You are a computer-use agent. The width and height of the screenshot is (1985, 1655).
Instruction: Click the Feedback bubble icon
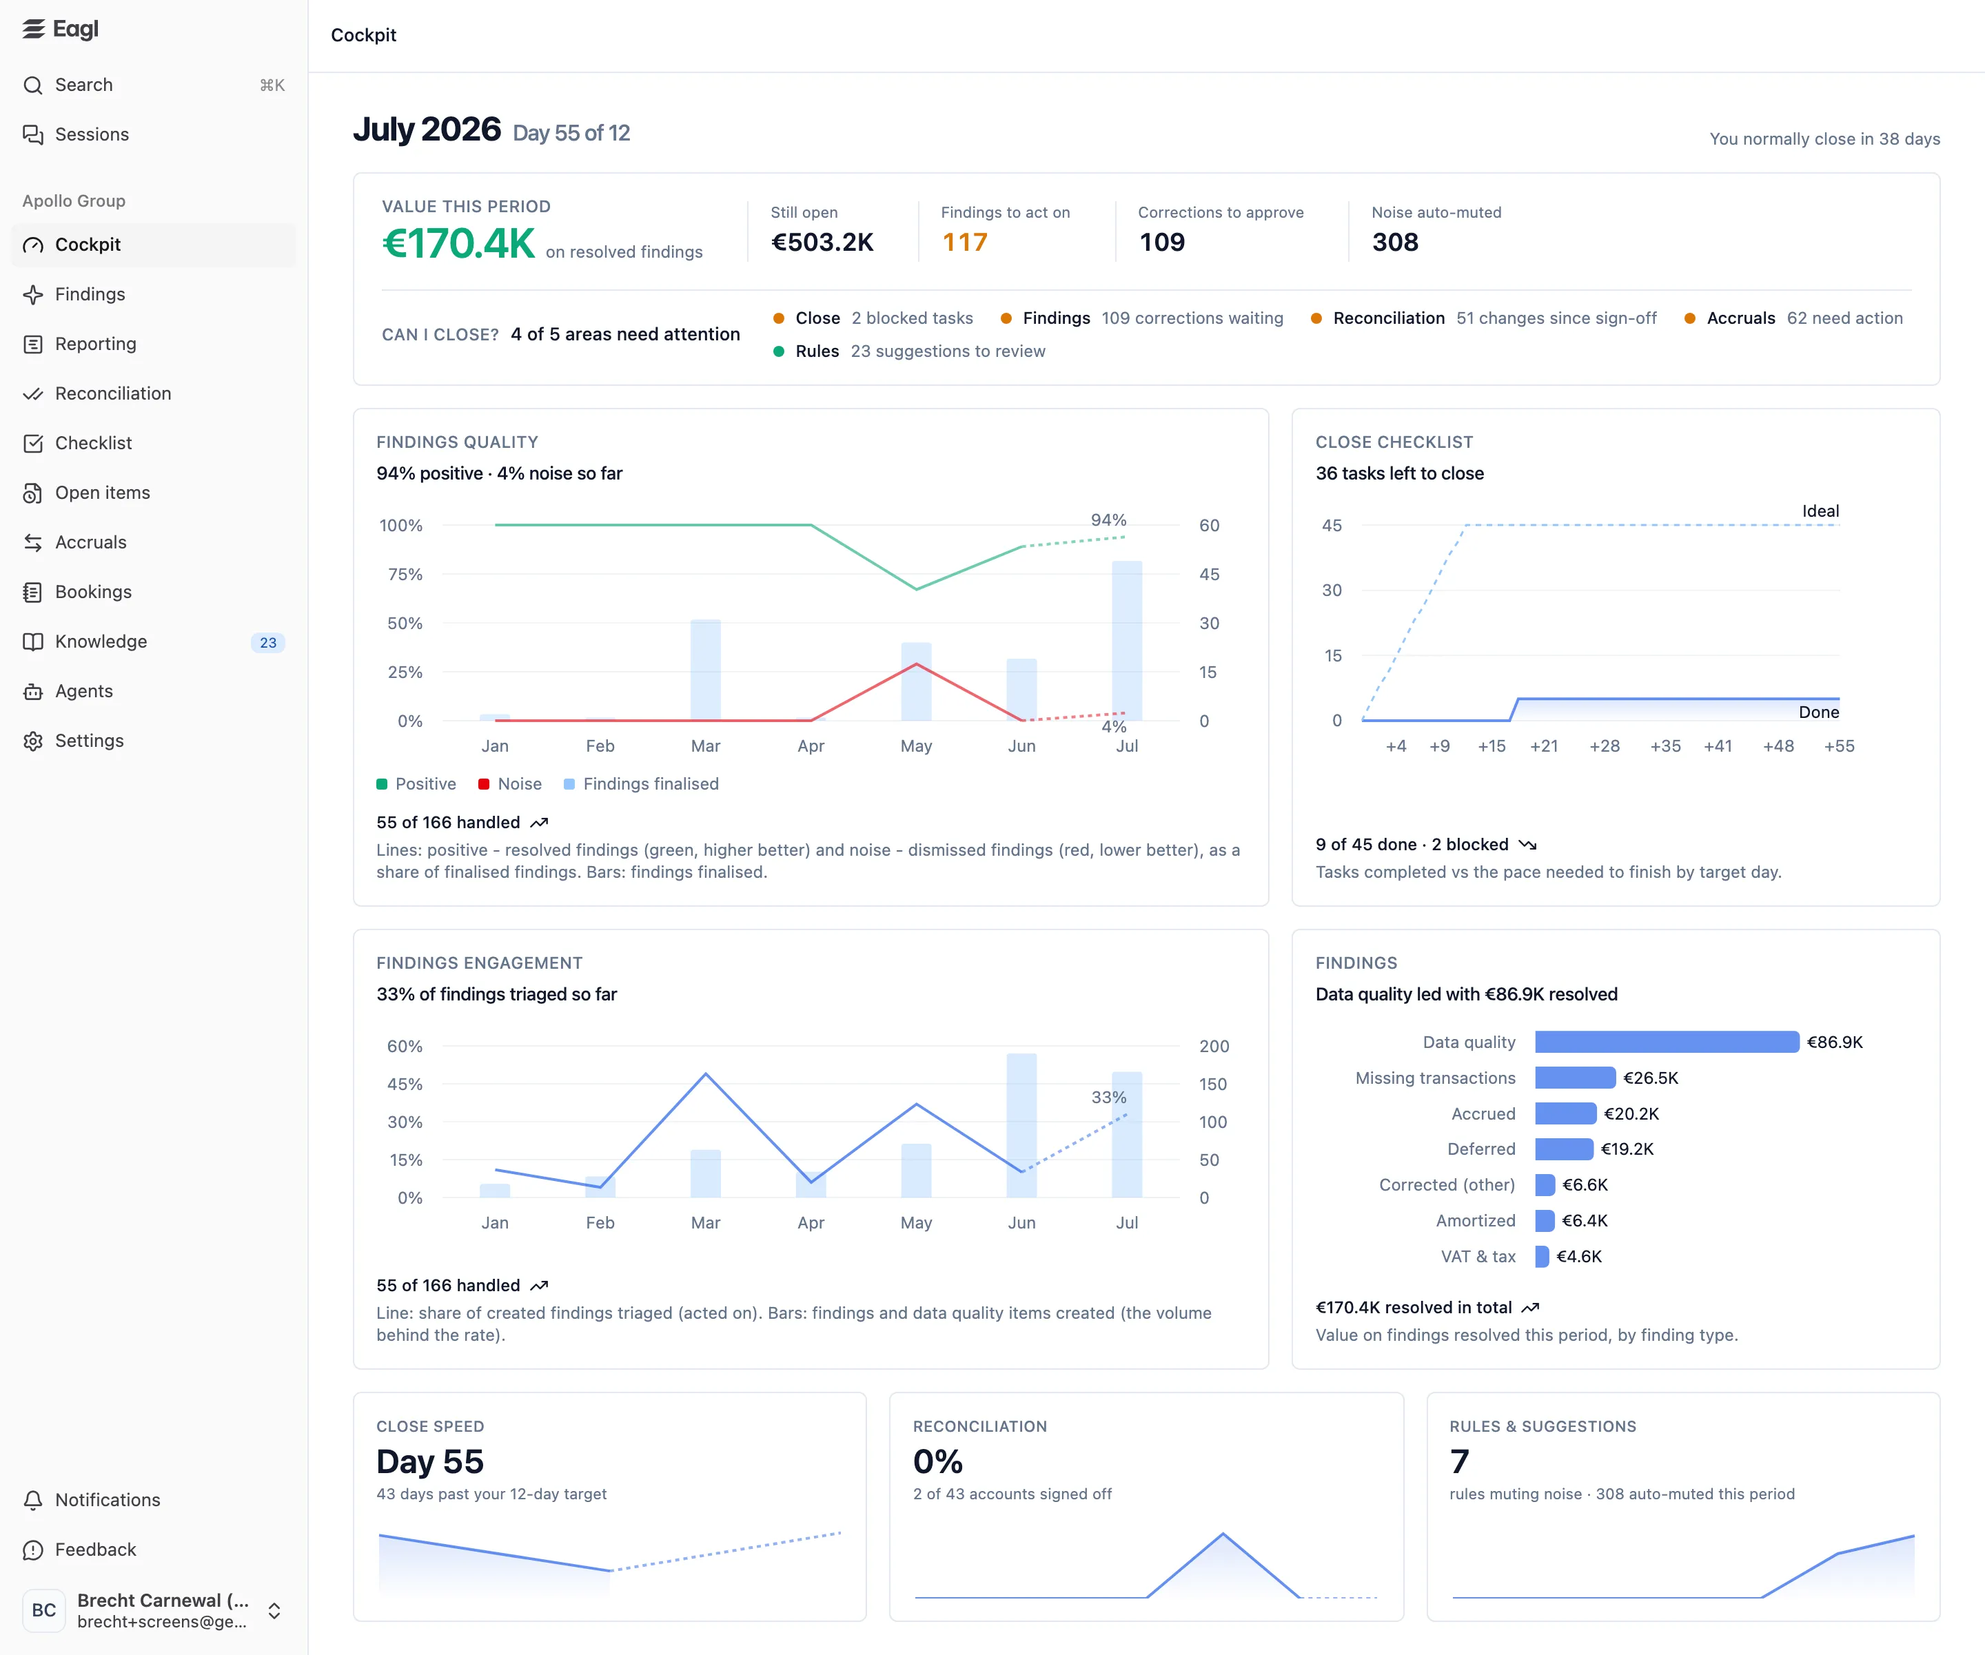coord(33,1550)
